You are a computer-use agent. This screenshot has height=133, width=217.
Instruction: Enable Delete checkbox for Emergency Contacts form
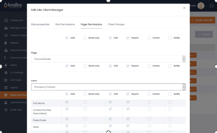tap(149, 94)
